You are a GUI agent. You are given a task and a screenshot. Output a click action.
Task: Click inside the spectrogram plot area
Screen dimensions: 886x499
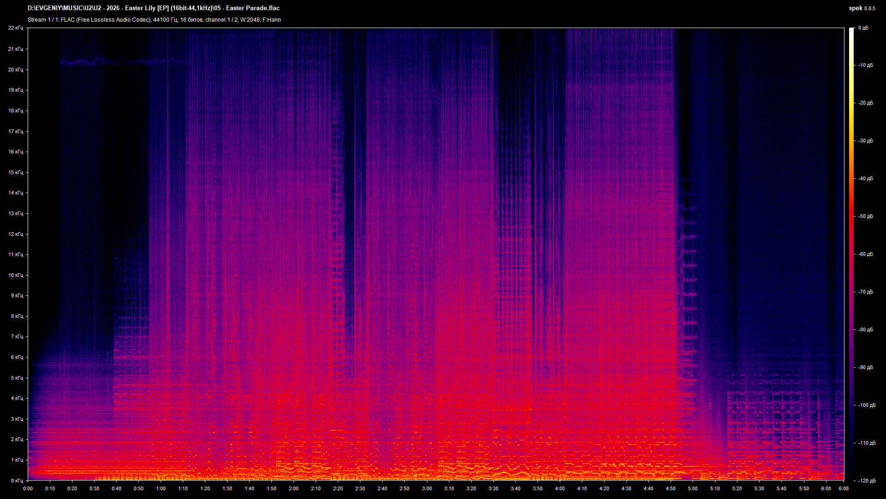click(436, 254)
